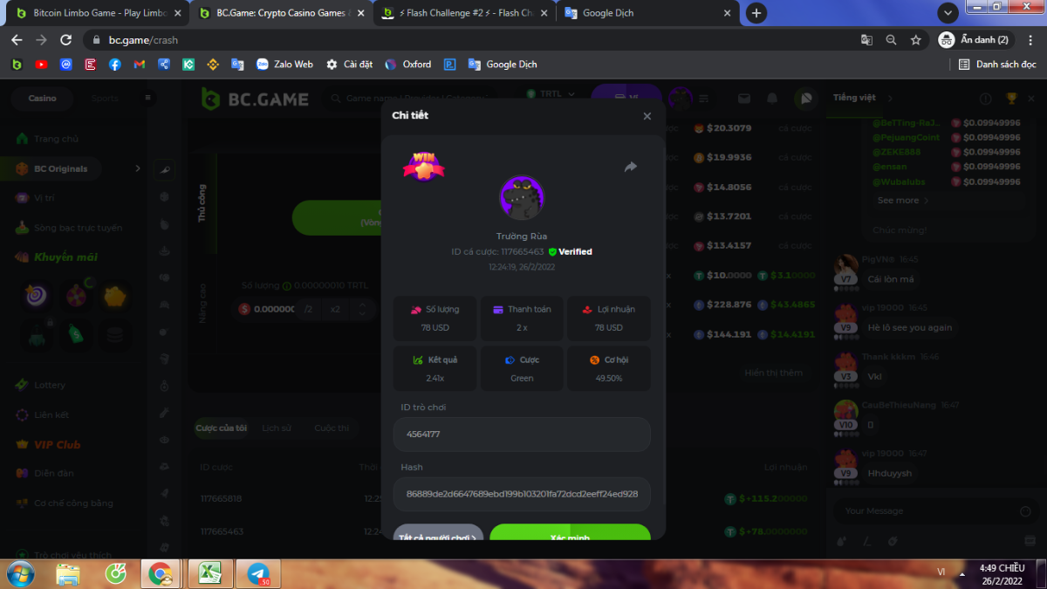Open the Zalo Web bookmark
The height and width of the screenshot is (589, 1047).
(284, 65)
